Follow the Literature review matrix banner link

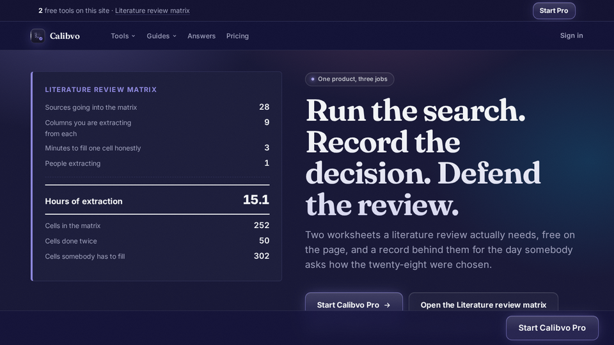152,11
